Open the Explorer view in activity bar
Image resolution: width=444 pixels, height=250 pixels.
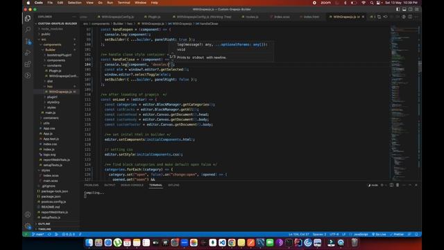28,19
